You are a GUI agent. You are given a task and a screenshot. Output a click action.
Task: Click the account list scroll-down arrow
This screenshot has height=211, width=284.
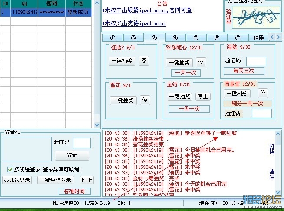click(97, 125)
